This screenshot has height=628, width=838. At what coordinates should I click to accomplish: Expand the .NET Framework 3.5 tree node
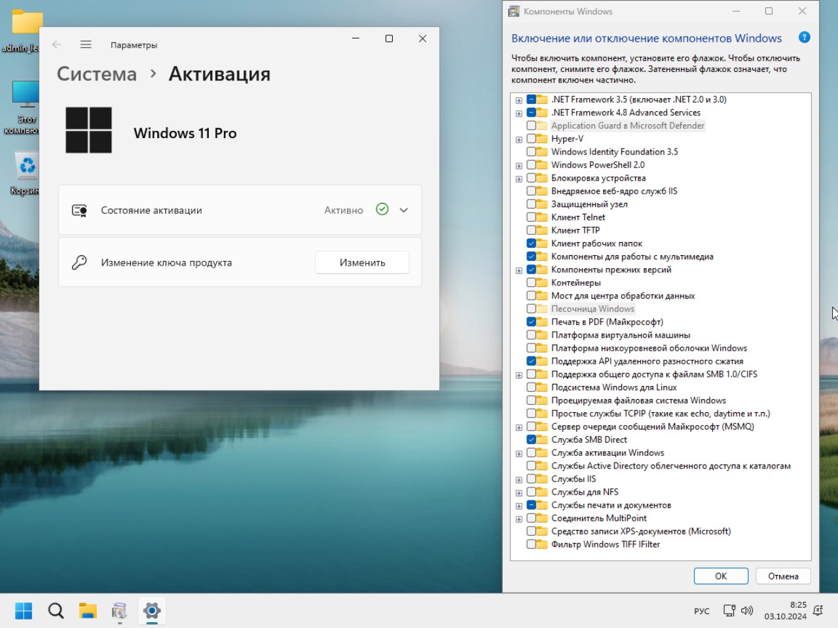[x=519, y=99]
